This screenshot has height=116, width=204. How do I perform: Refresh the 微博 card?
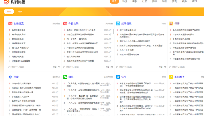coord(170,67)
